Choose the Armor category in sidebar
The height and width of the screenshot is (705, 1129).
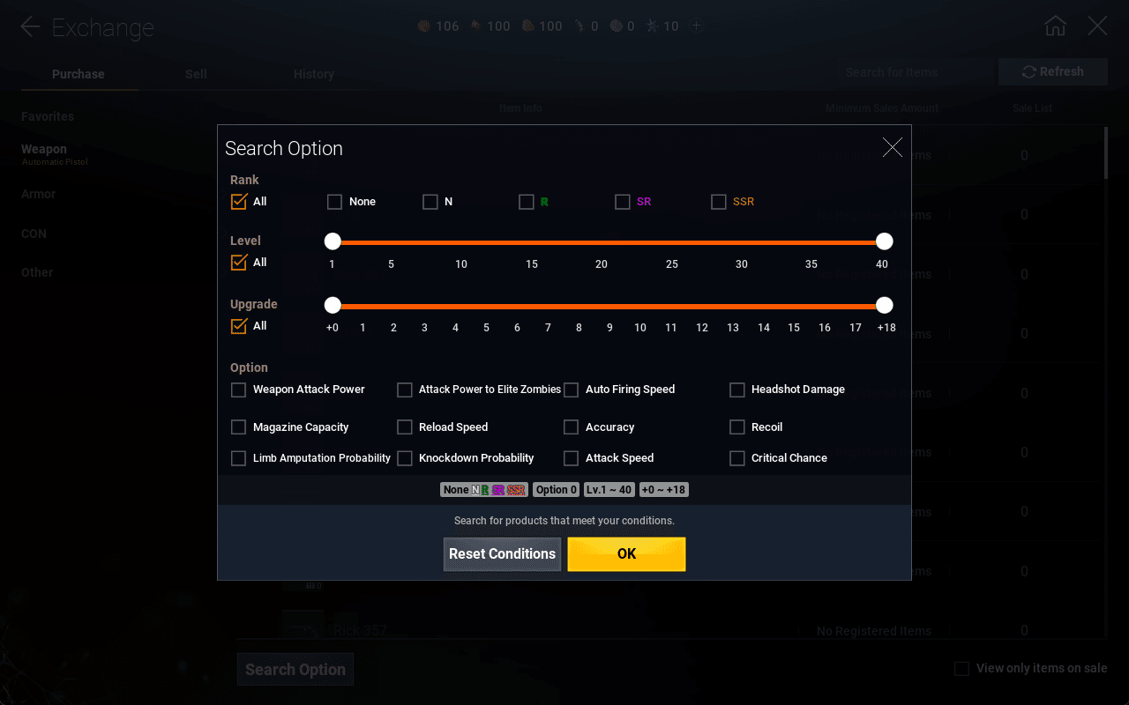click(39, 194)
